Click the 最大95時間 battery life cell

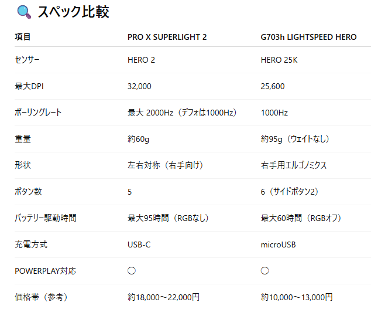[x=168, y=218]
